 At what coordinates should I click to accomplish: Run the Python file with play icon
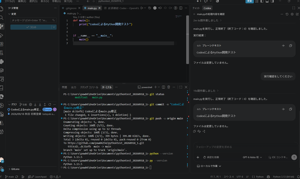click(x=142, y=8)
